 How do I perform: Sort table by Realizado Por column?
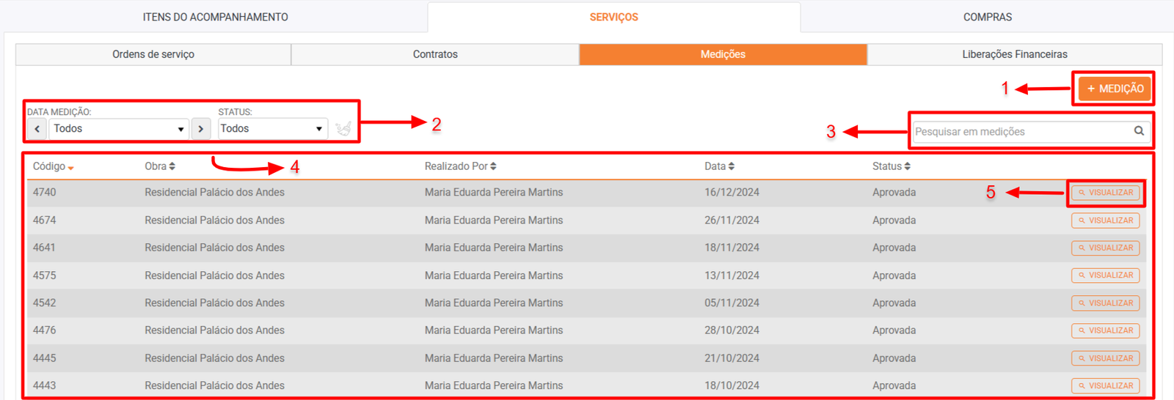coord(460,166)
